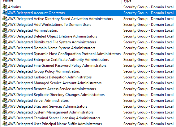Image resolution: width=176 pixels, height=127 pixels.
Task: Click icon for Remote Access Service Administrators group
Action: (5, 89)
